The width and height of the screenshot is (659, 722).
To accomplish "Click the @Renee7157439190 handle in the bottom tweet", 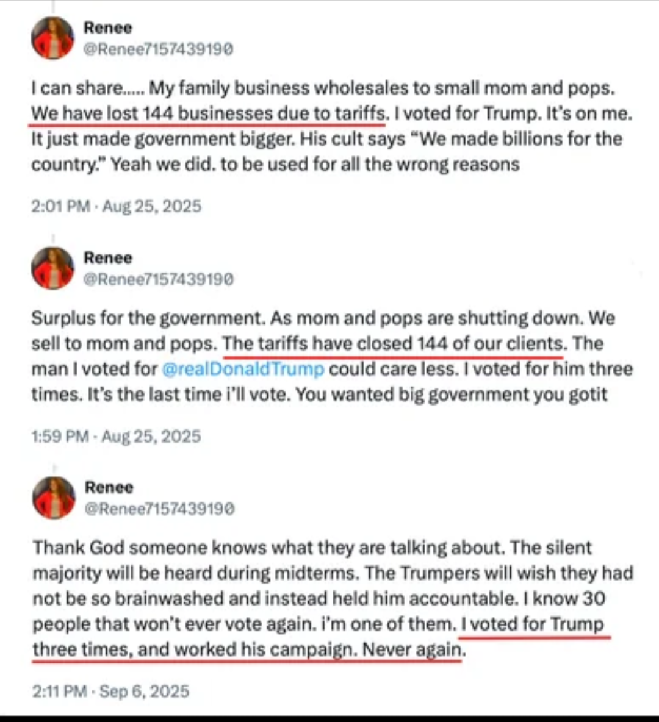I will (x=159, y=509).
